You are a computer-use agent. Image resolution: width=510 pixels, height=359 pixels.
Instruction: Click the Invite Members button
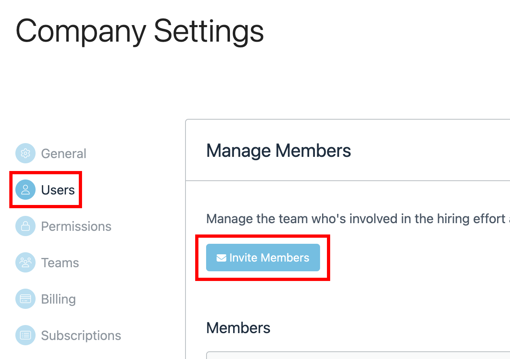click(x=263, y=257)
